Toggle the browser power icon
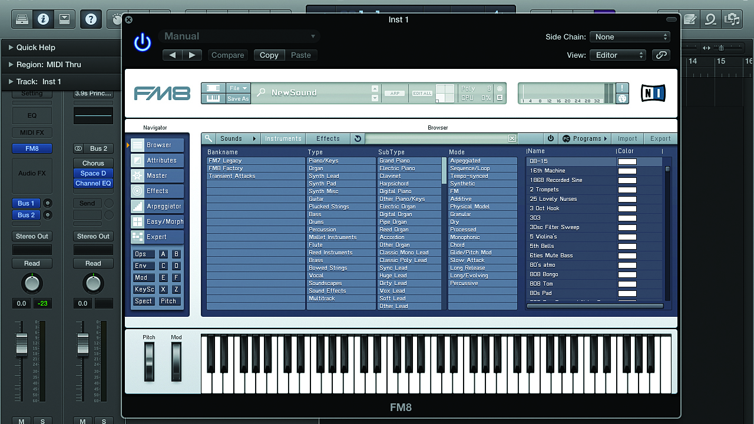Viewport: 754px width, 424px height. tap(551, 138)
